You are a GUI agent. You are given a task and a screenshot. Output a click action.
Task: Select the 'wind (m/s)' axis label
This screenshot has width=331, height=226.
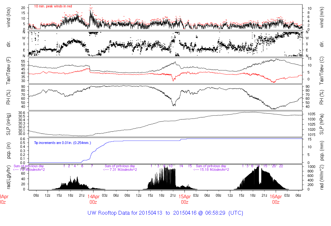click(x=322, y=17)
